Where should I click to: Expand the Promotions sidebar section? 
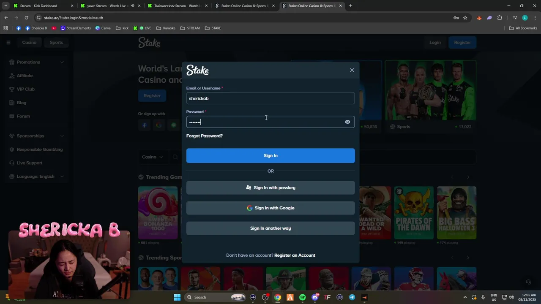click(37, 62)
